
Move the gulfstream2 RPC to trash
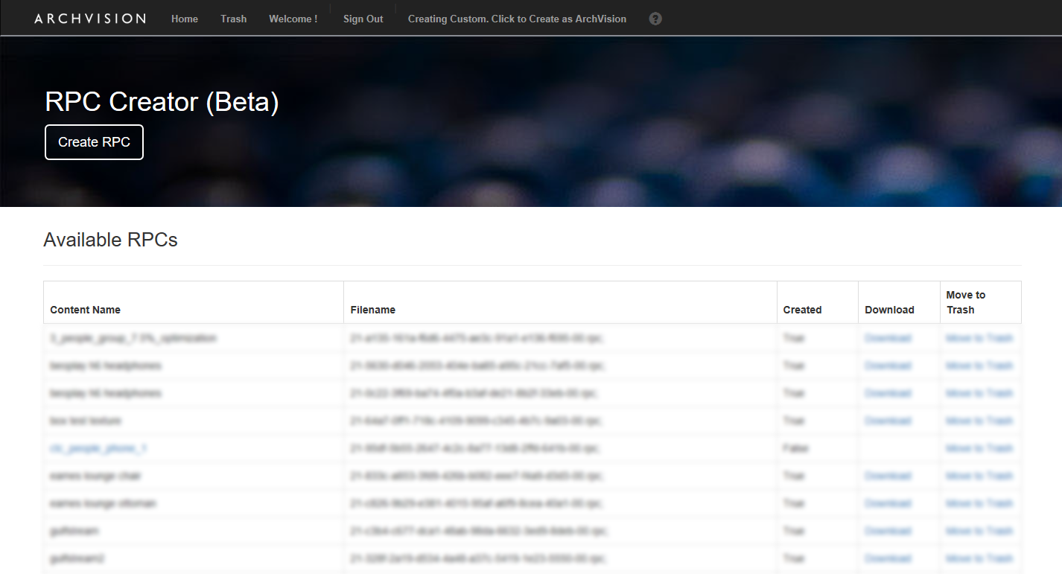(x=979, y=558)
